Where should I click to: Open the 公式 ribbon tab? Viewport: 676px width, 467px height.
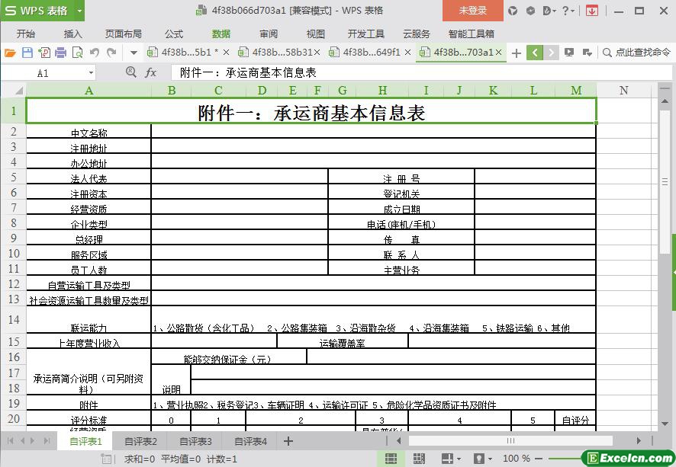point(174,34)
